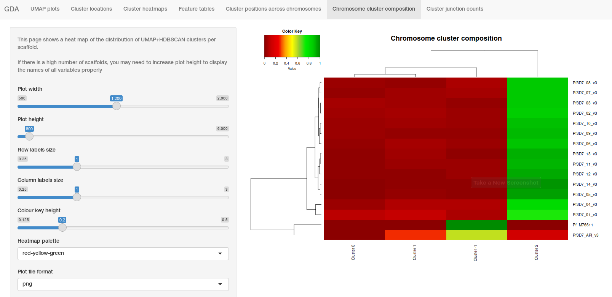Viewport: 612px width, 297px height.
Task: Click the Pf_M76611 Cluster -1 green cell
Action: coord(477,225)
